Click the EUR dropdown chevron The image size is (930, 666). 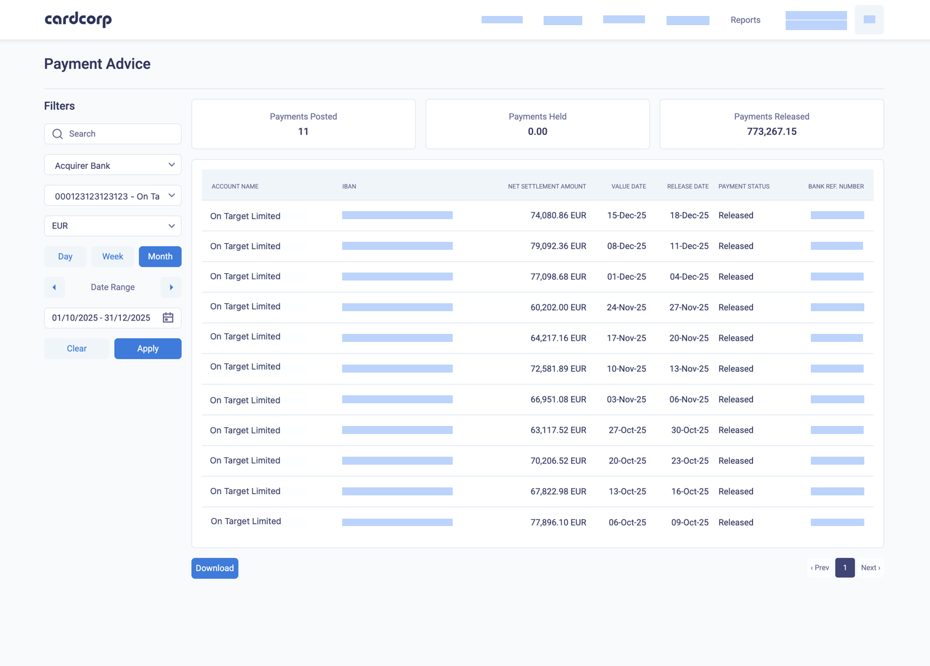172,226
